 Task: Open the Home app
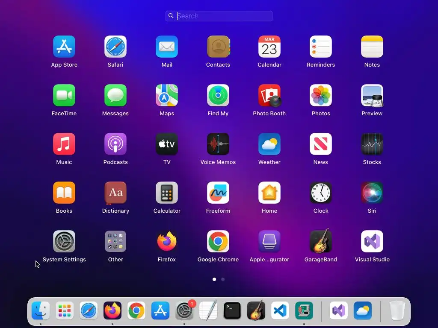(x=269, y=193)
